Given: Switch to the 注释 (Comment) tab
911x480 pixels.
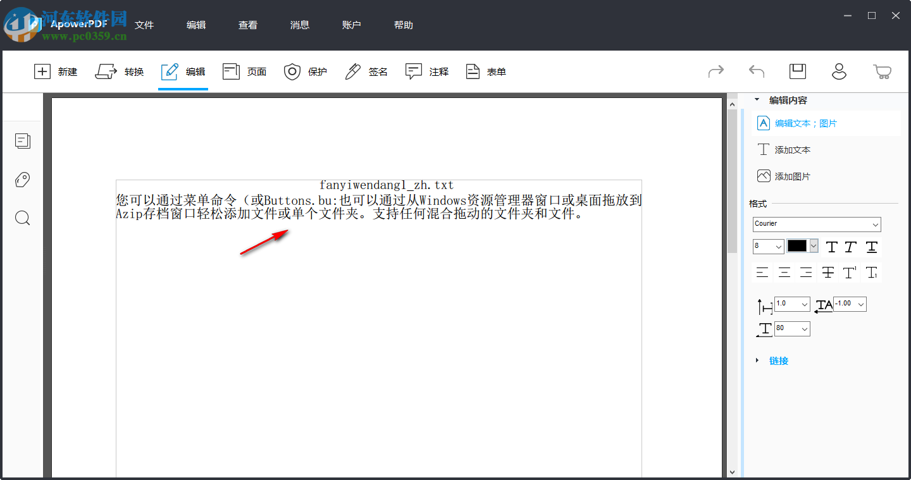Looking at the screenshot, I should click(x=428, y=71).
